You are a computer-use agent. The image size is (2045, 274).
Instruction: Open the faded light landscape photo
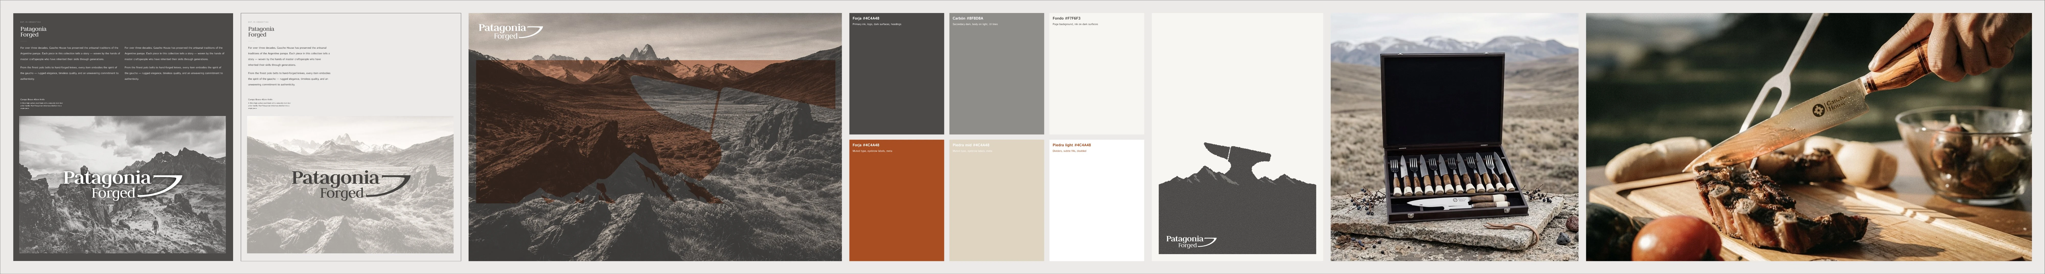[x=350, y=185]
